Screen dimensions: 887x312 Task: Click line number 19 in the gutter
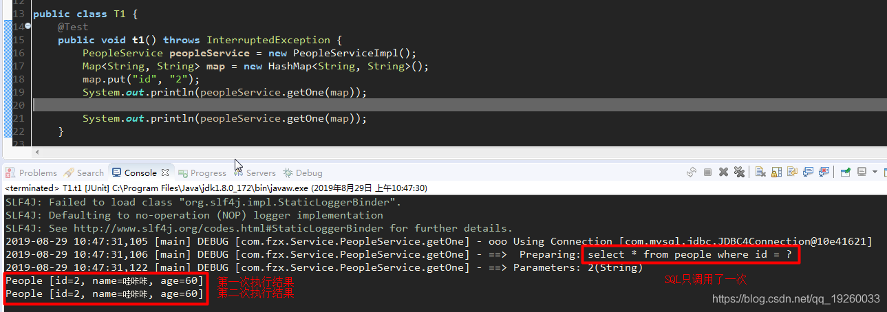coord(19,92)
